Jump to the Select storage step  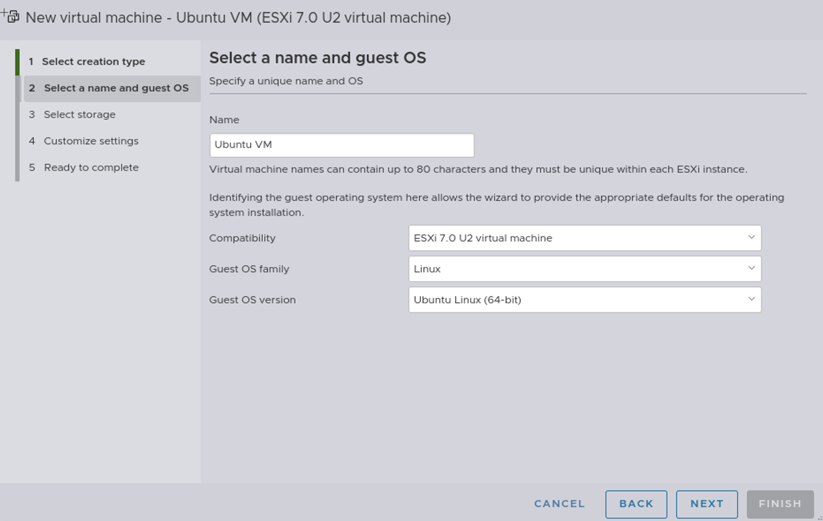coord(79,114)
